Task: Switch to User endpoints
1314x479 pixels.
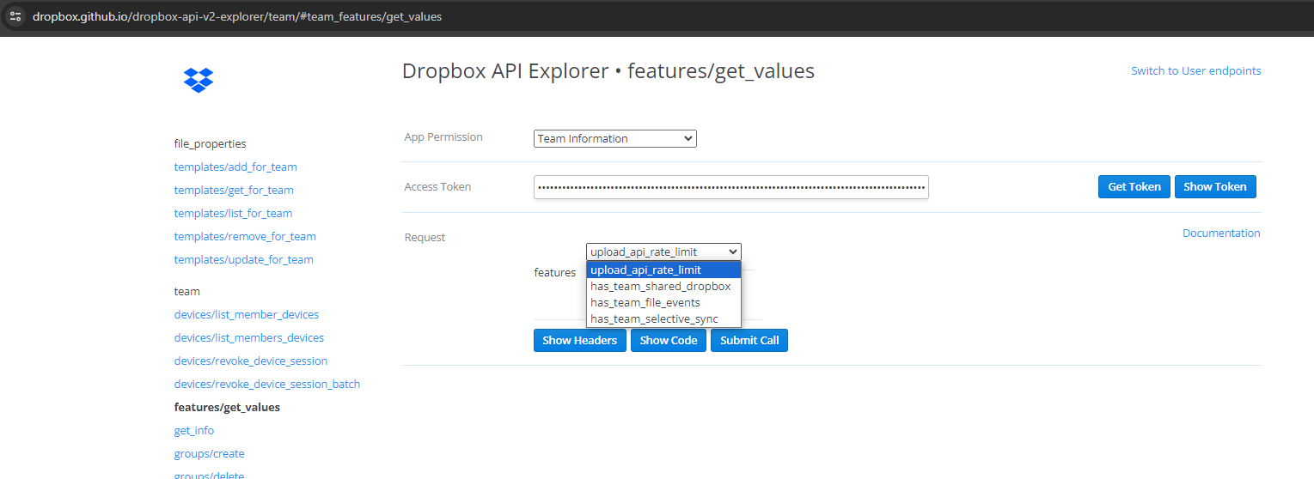Action: pyautogui.click(x=1195, y=71)
